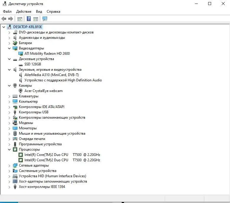Collapse the Процессоры category
230x203 pixels.
(9, 150)
